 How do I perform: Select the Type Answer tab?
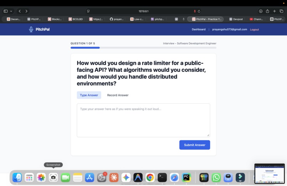(89, 95)
